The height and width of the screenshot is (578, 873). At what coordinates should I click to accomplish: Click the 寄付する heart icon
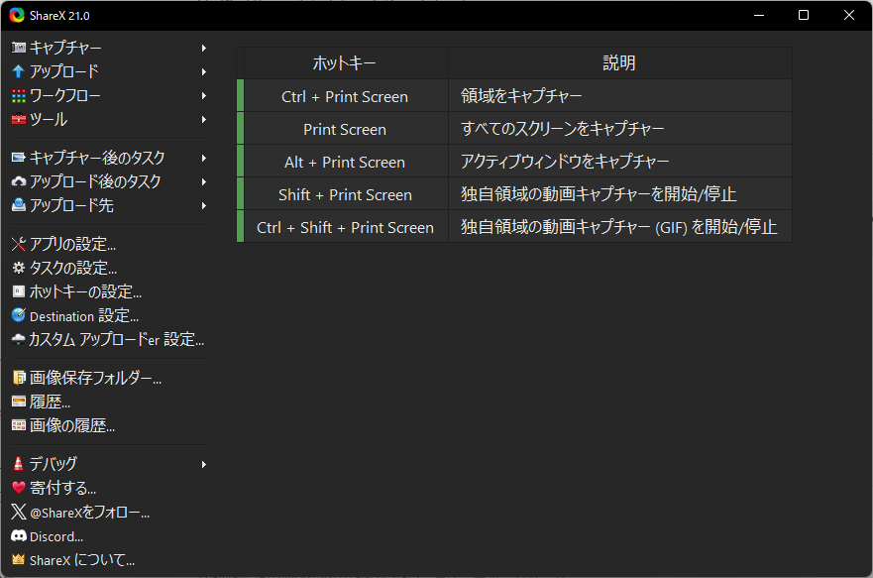tap(19, 489)
